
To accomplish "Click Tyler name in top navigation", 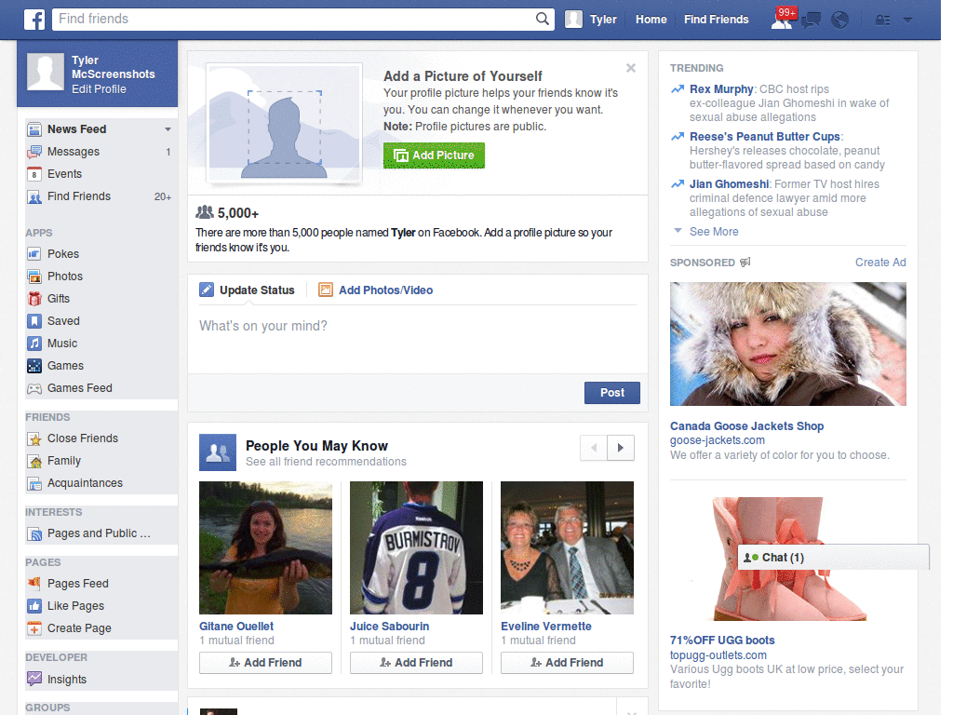I will [603, 20].
